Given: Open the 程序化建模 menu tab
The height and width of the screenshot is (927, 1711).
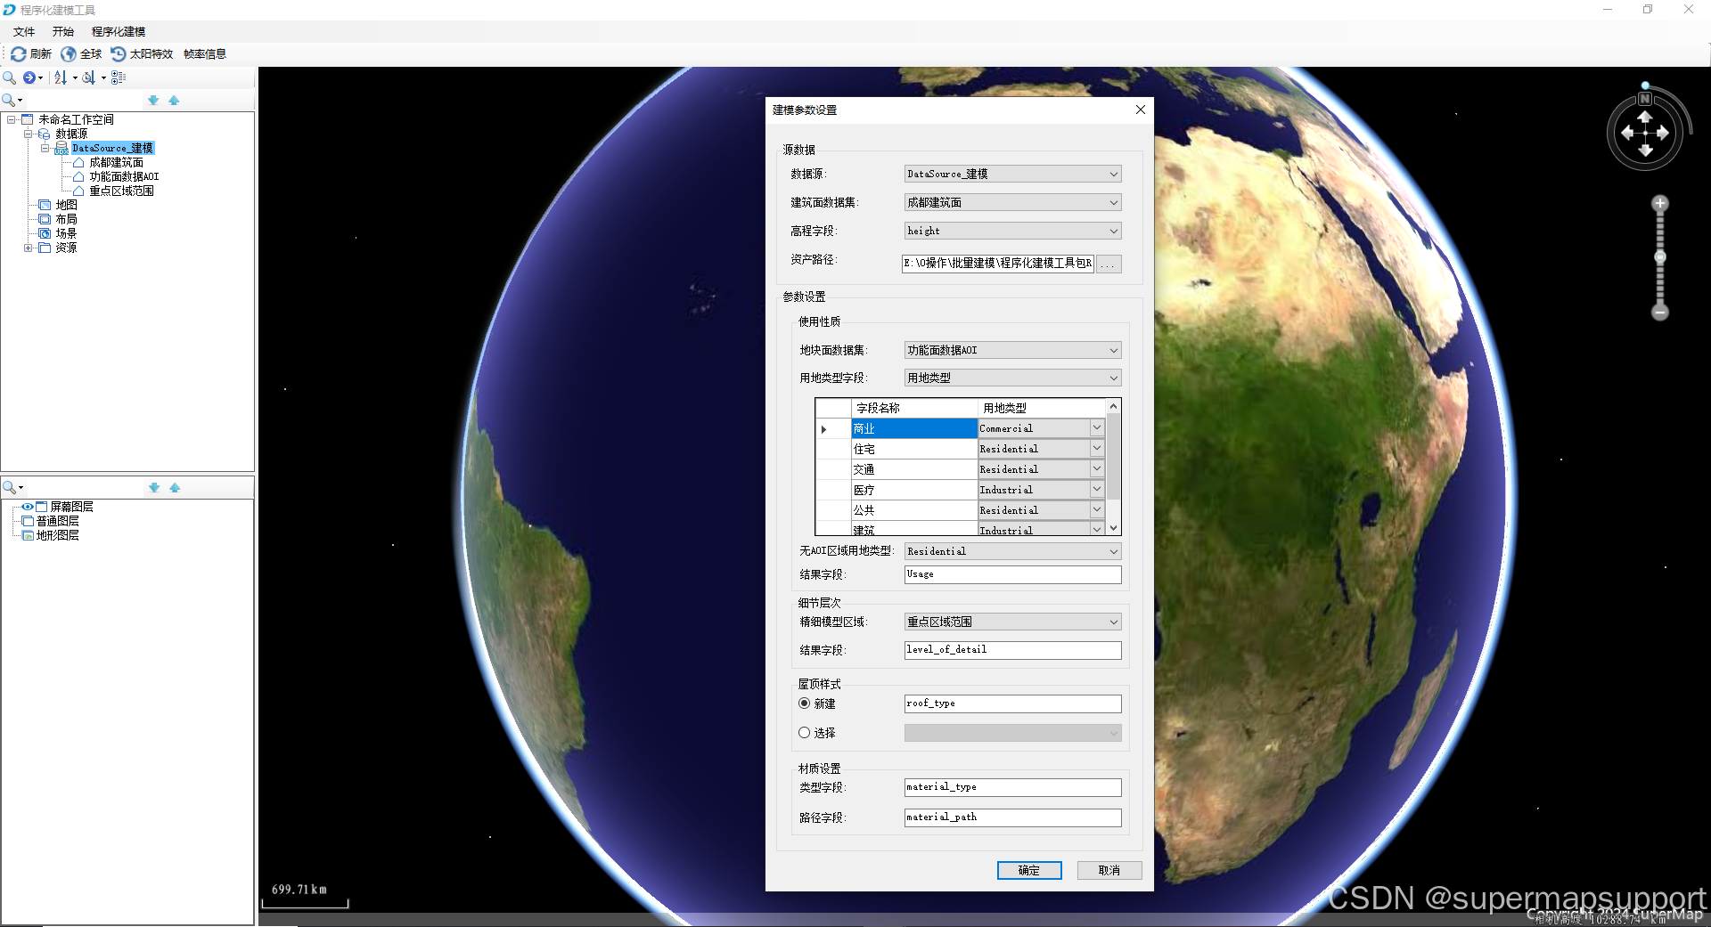Looking at the screenshot, I should (x=119, y=32).
